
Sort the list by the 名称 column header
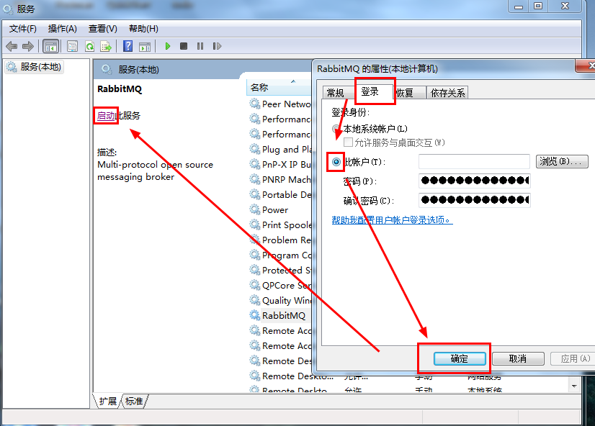(279, 88)
